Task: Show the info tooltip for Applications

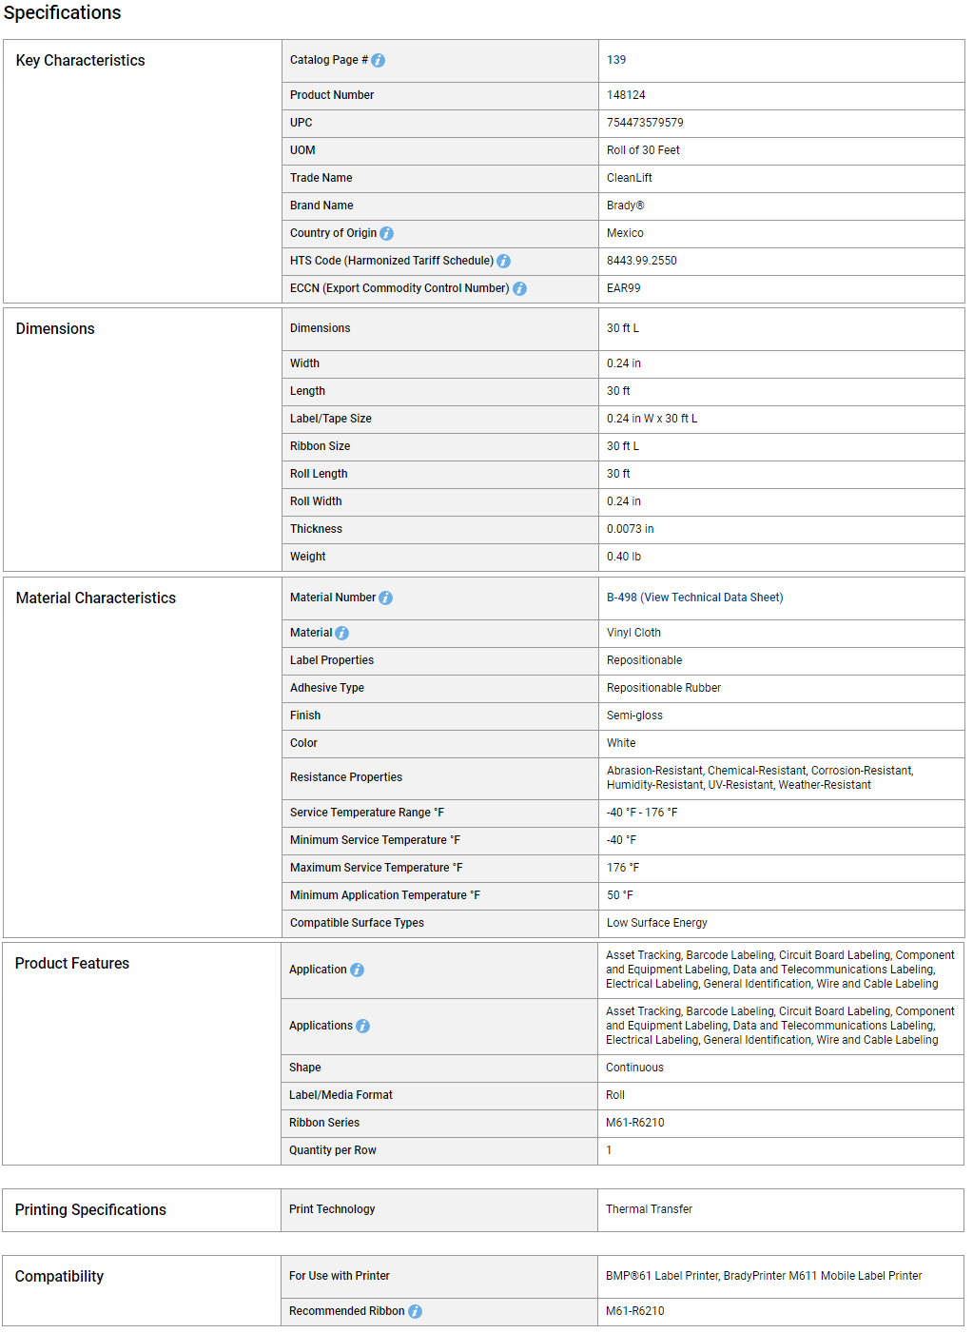Action: [362, 1027]
